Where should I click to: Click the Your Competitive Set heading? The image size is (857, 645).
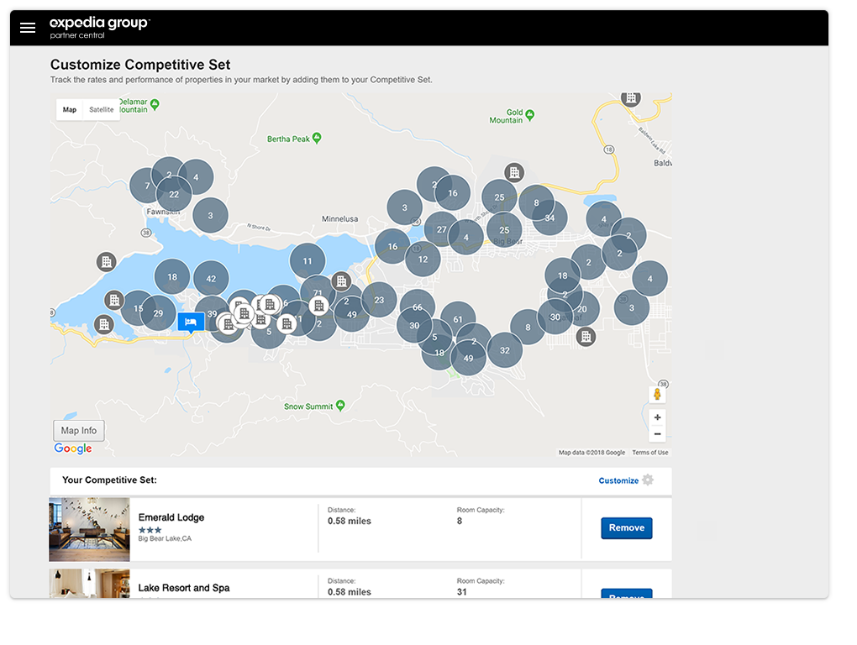[109, 480]
